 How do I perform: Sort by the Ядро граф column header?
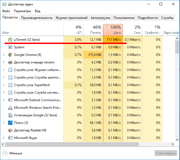(171, 30)
